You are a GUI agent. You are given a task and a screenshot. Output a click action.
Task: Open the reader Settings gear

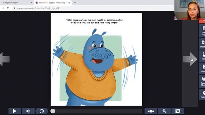point(202,95)
